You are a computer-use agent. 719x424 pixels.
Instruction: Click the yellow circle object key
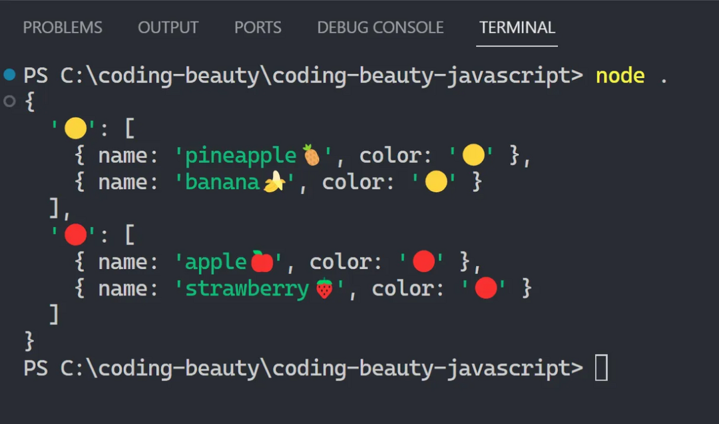(x=76, y=128)
